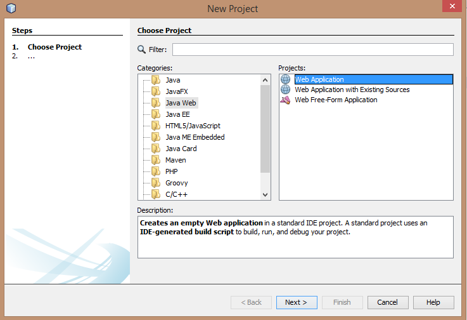Click the C/C++ folder icon
467x320 pixels.
156,194
